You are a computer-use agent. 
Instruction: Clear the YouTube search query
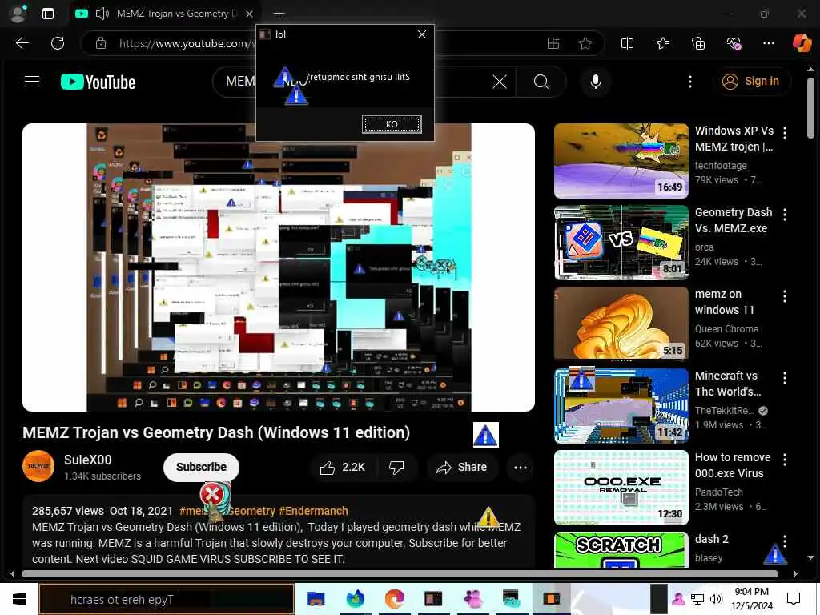coord(500,82)
